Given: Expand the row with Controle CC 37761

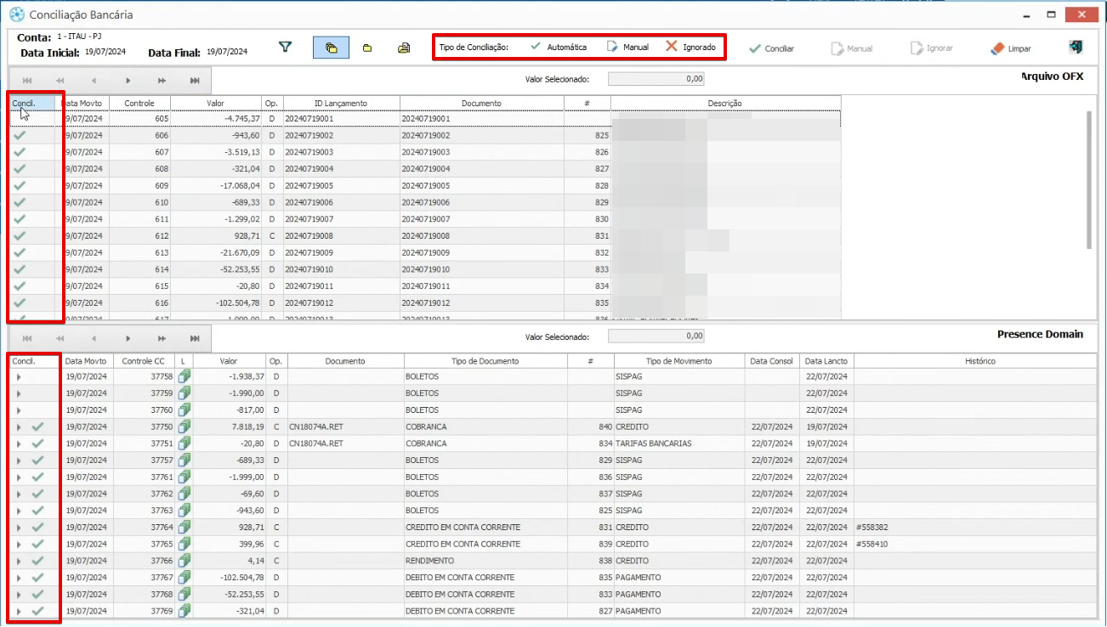Looking at the screenshot, I should click(19, 477).
